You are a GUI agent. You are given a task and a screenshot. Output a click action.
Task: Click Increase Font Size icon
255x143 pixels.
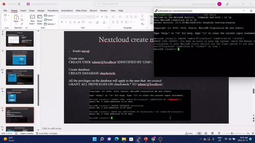coord(98,17)
